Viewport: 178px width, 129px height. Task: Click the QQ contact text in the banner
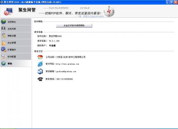pos(93,16)
